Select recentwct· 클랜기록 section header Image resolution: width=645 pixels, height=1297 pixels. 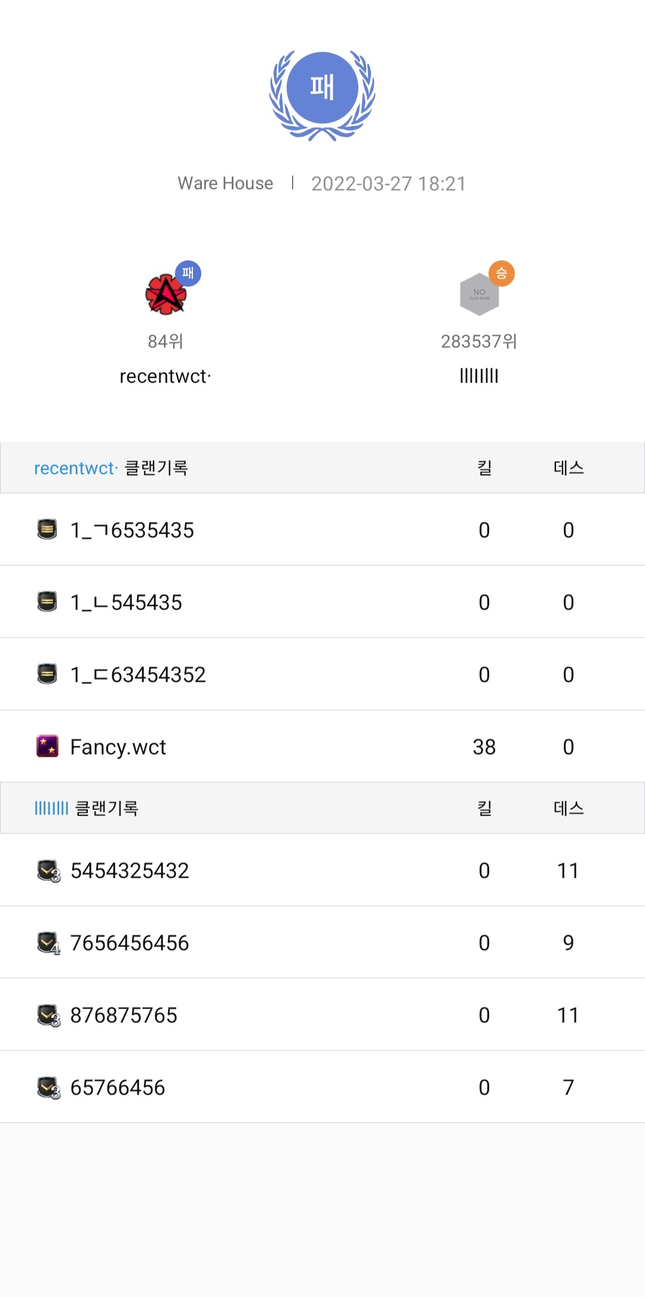coord(322,468)
